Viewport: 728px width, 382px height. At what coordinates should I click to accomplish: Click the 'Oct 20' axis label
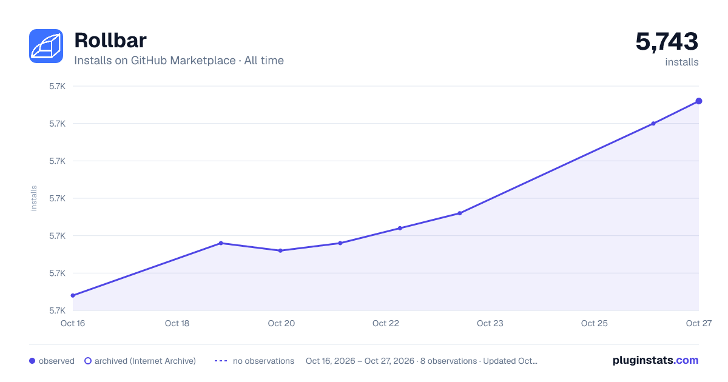coord(281,323)
